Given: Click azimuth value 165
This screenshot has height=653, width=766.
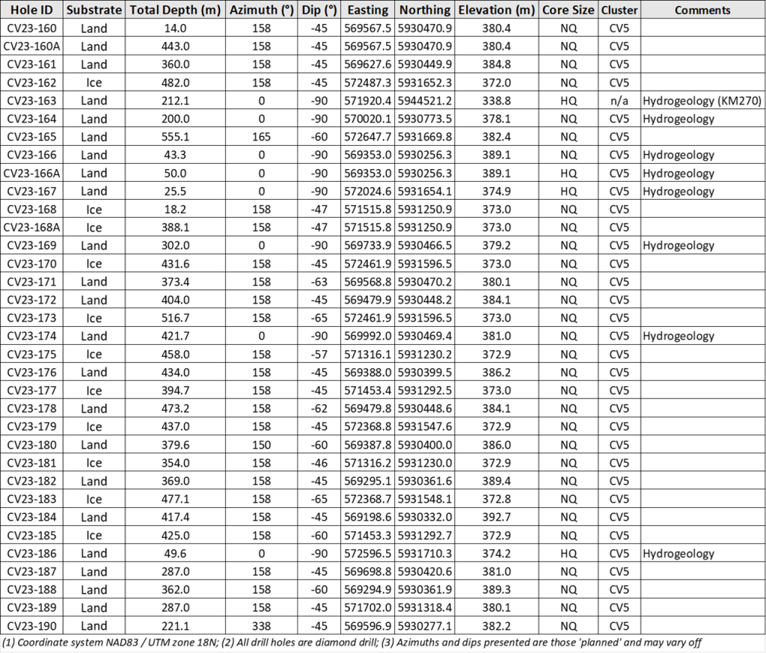Looking at the screenshot, I should pos(261,137).
